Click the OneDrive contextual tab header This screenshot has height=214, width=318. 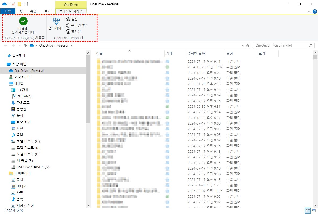[71, 5]
